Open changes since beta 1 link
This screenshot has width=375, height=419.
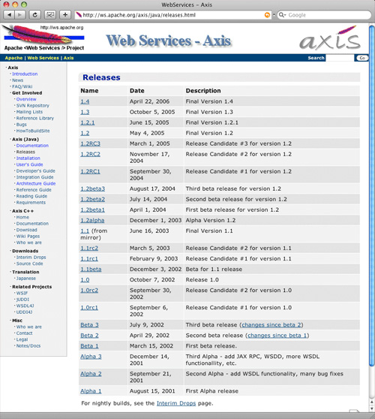pos(277,336)
